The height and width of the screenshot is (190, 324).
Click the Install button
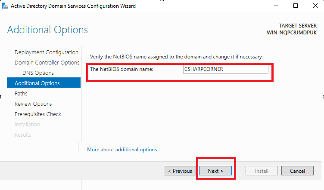coord(262,171)
